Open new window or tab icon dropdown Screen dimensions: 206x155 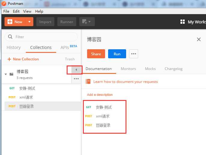pos(87,22)
